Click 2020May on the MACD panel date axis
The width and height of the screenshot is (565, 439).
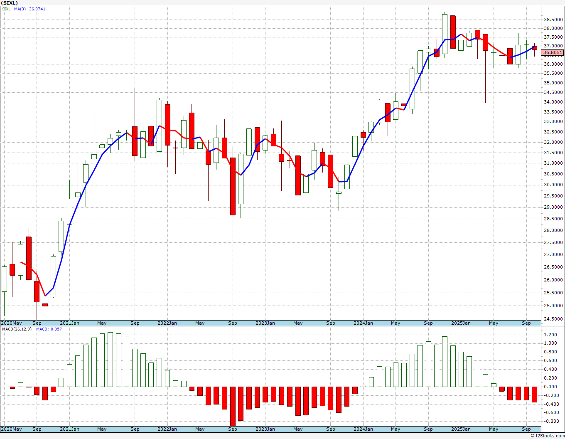(x=11, y=429)
